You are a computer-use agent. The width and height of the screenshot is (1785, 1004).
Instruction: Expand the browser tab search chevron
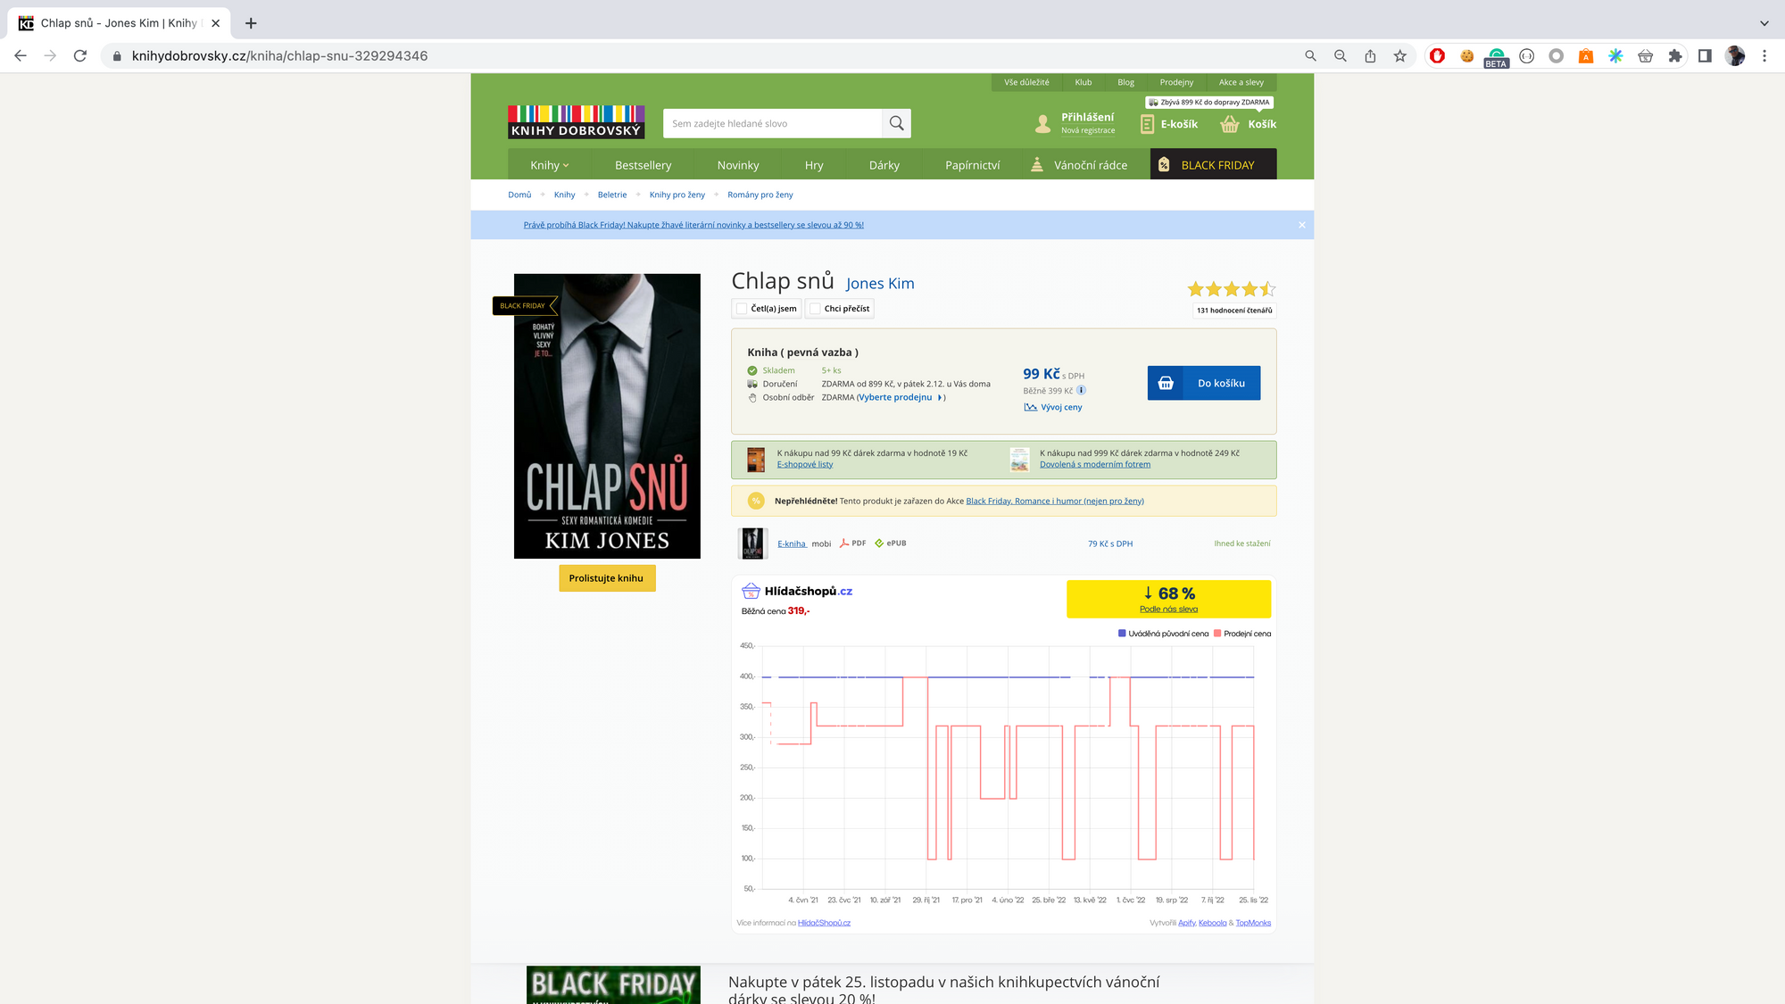point(1764,23)
